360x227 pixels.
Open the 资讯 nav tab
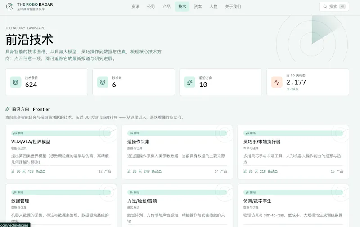135,7
